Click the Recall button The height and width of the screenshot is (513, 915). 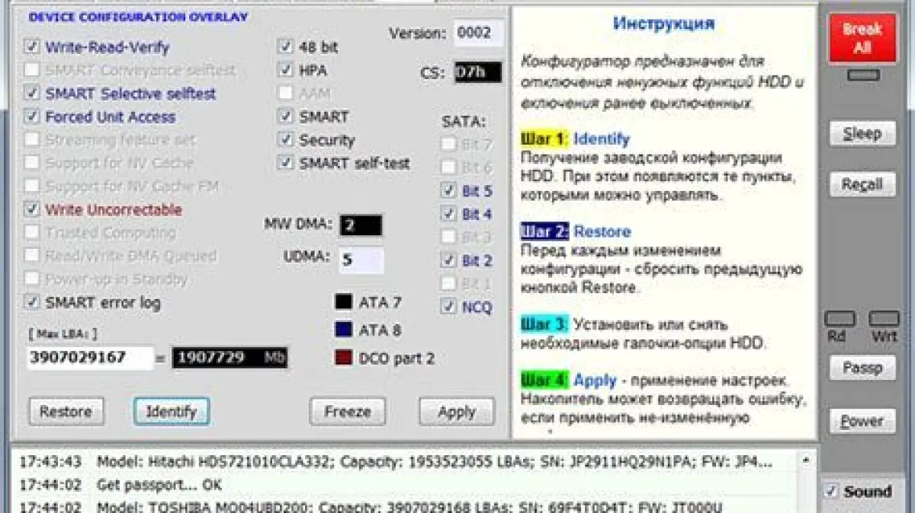click(x=862, y=184)
